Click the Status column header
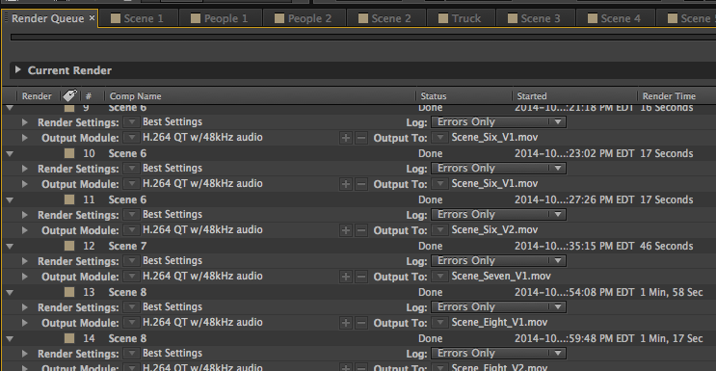Screen dimensions: 716x371 tap(434, 96)
